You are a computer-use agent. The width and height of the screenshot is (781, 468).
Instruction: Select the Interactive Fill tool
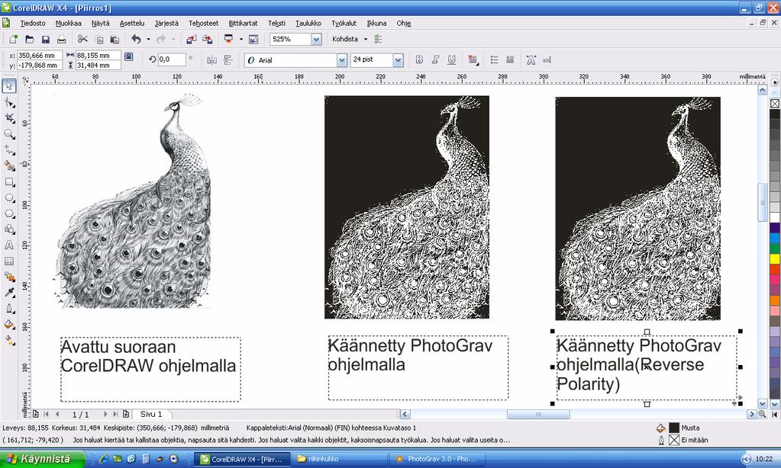pyautogui.click(x=9, y=341)
